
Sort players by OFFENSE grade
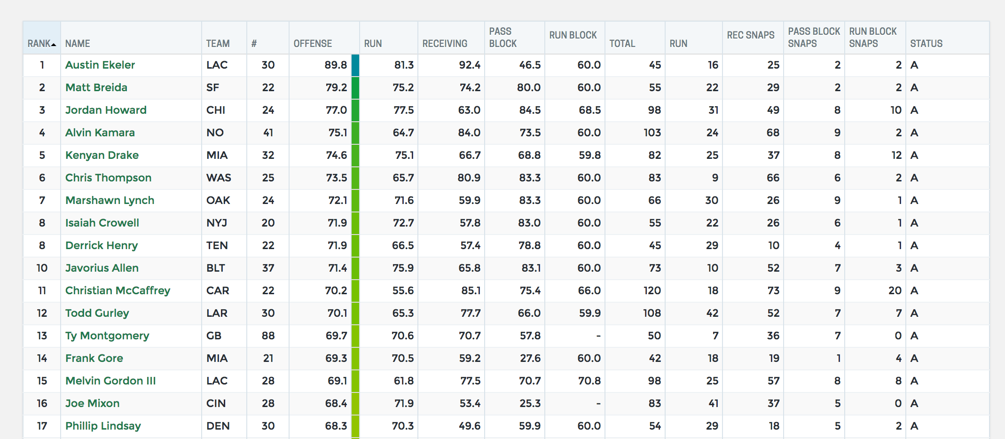click(x=313, y=43)
